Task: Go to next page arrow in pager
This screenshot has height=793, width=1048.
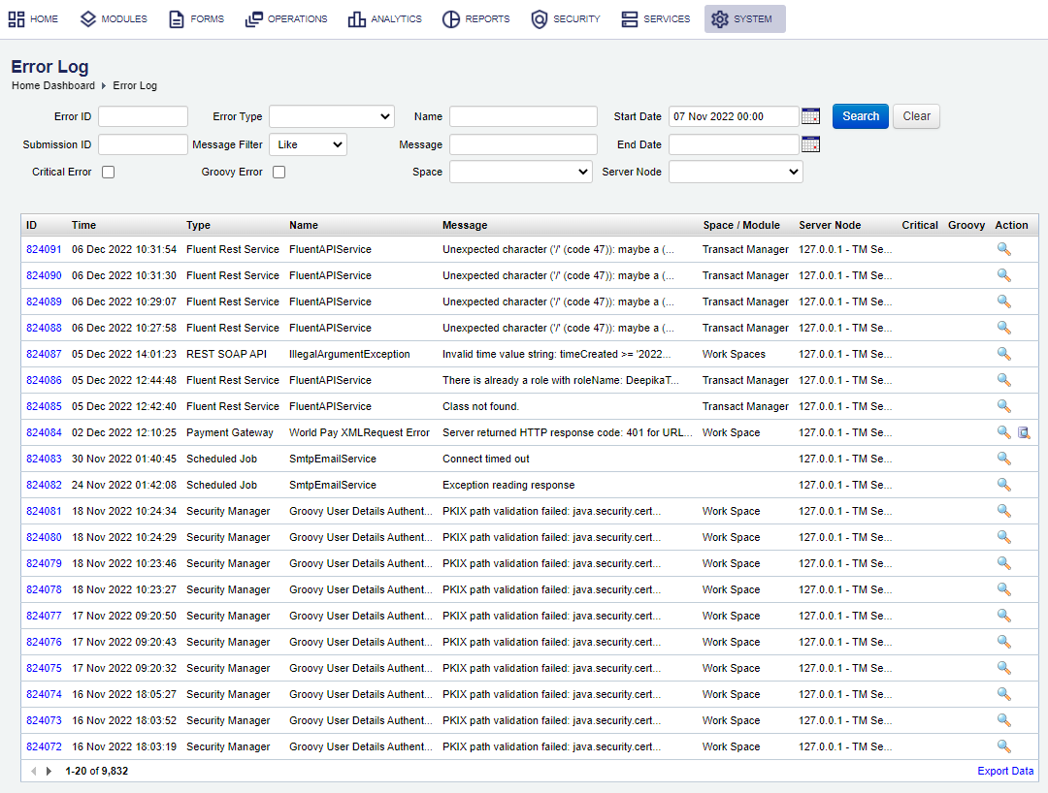Action: click(49, 771)
